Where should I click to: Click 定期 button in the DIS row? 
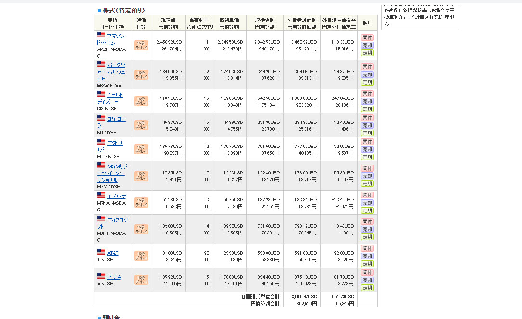click(x=367, y=109)
